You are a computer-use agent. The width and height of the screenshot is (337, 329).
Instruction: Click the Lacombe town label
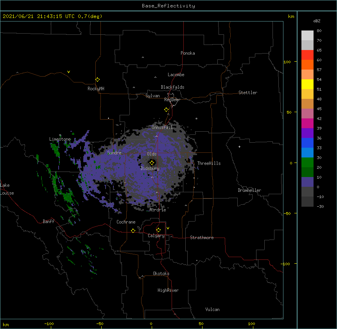click(176, 75)
